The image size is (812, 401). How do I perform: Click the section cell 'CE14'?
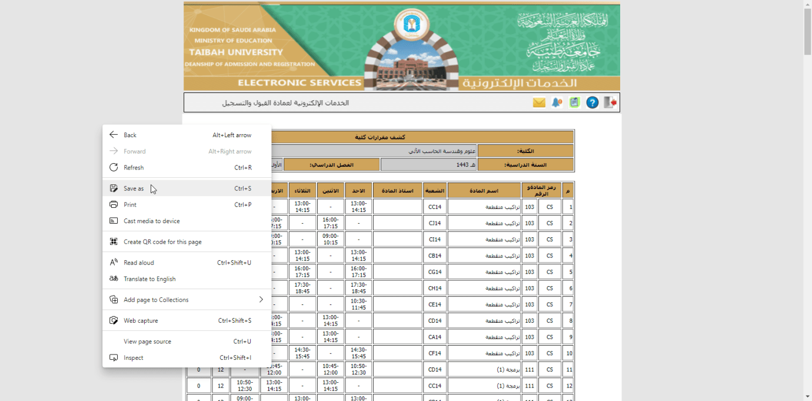point(435,304)
